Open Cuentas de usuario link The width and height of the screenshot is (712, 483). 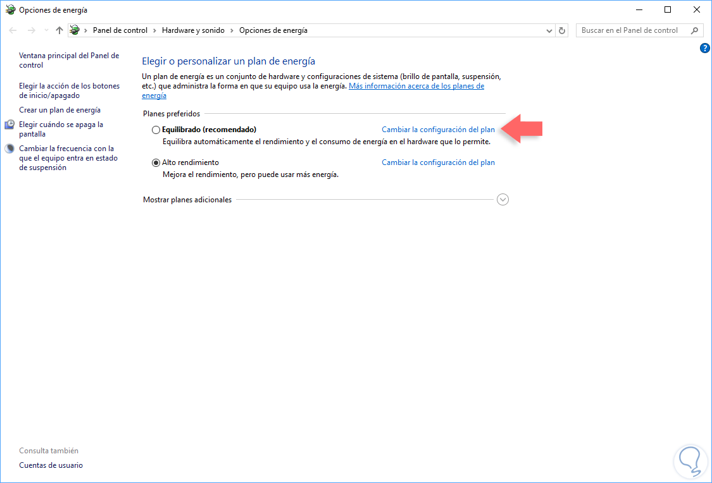(x=51, y=465)
